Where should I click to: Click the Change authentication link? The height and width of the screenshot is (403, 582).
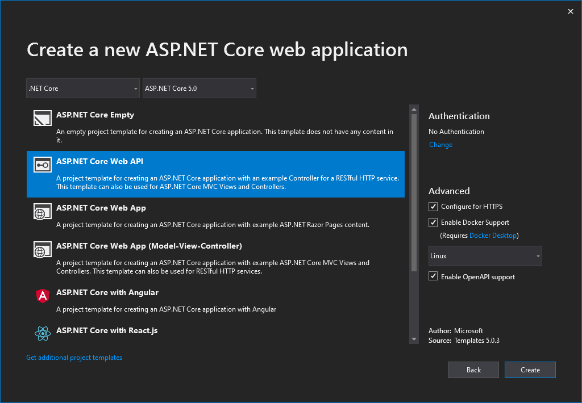click(440, 145)
